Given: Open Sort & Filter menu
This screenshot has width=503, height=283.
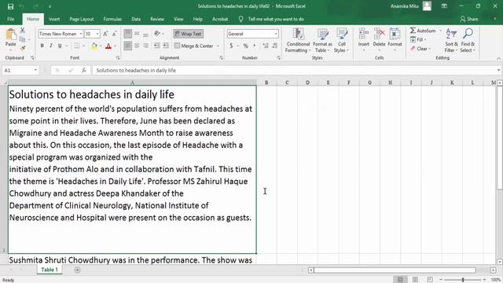Looking at the screenshot, I should pyautogui.click(x=451, y=40).
